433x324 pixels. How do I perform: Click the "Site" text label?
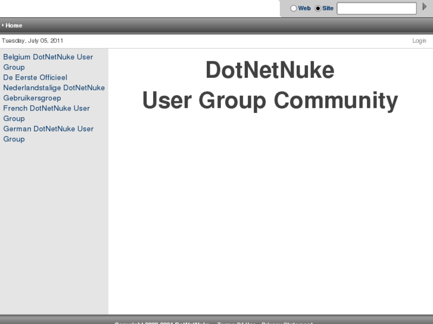(328, 8)
